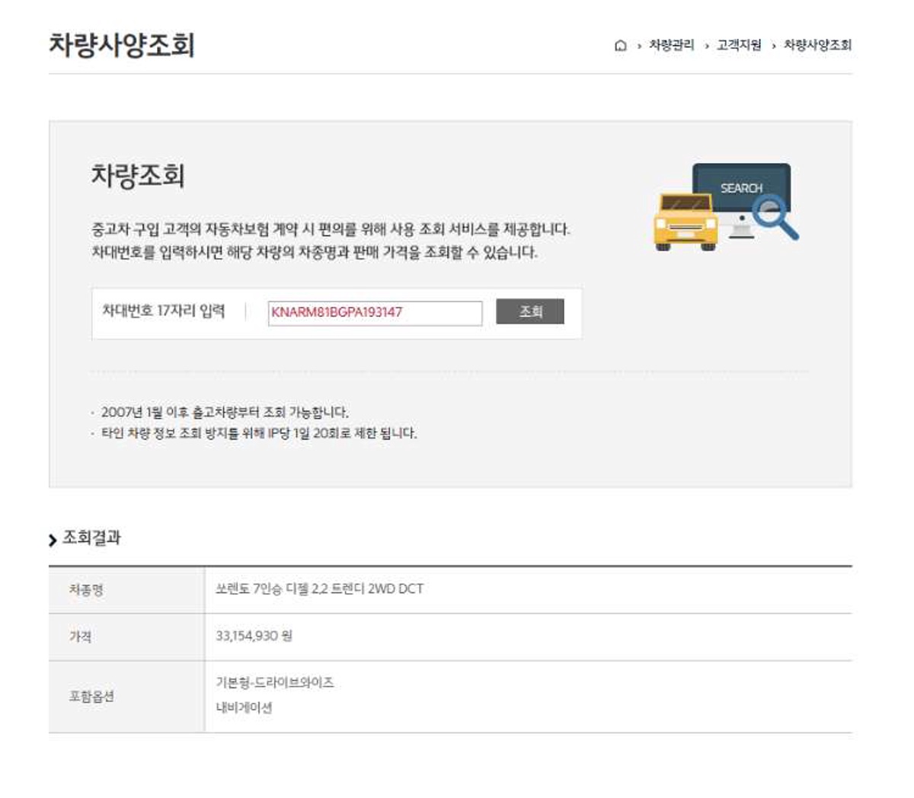Select the 포함옵션 row header cell

point(91,697)
